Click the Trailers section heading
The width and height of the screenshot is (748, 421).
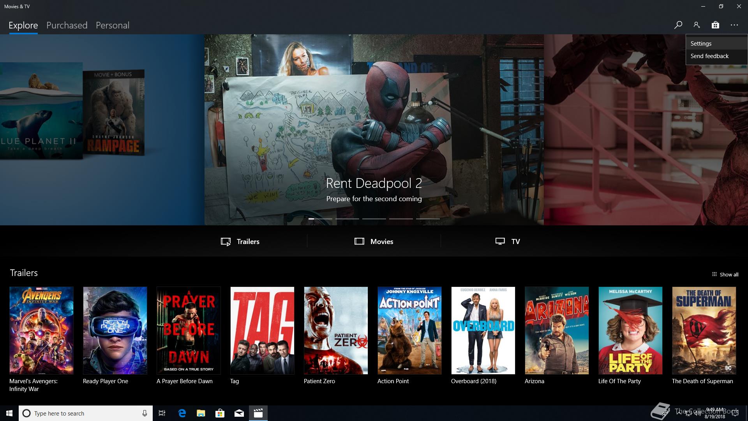(x=24, y=273)
